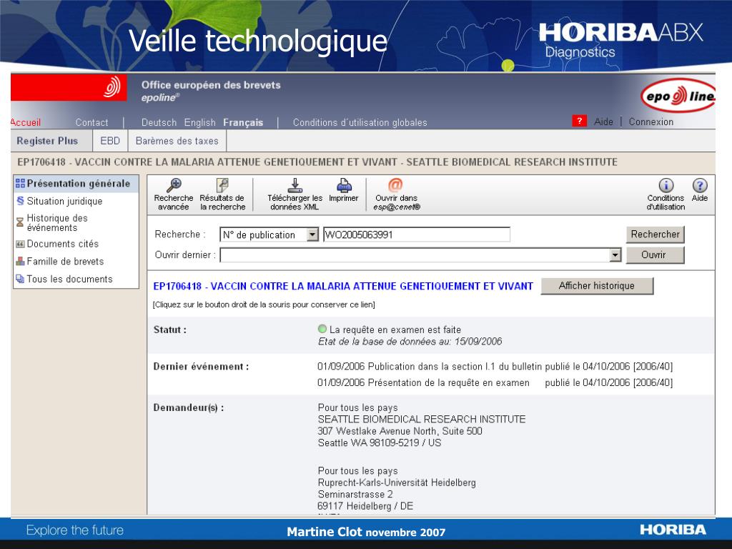Click the Aide link in header
The width and height of the screenshot is (732, 549).
603,122
